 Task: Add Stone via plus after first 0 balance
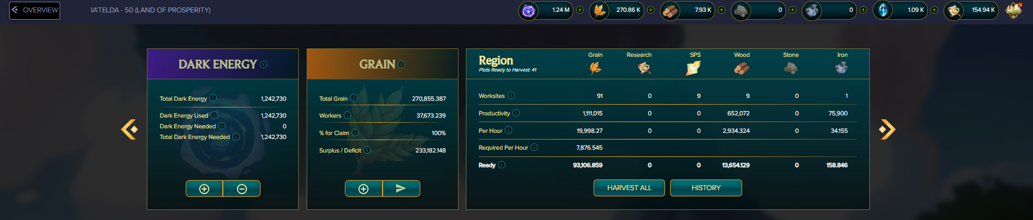(x=792, y=10)
